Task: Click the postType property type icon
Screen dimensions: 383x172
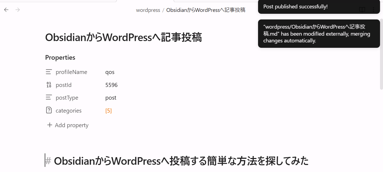Action: pyautogui.click(x=49, y=98)
